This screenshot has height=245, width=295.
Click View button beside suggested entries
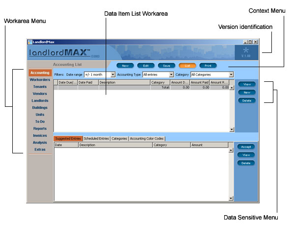(246, 155)
